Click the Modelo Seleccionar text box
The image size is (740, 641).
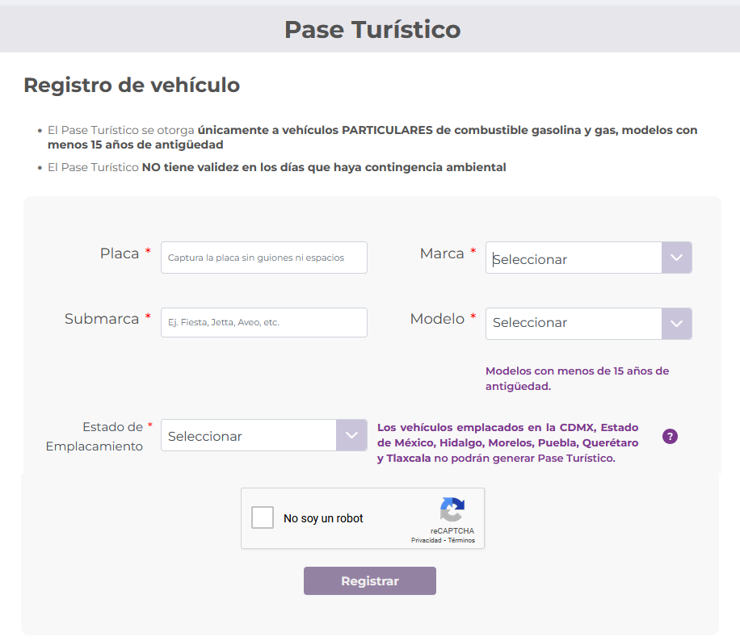click(574, 324)
